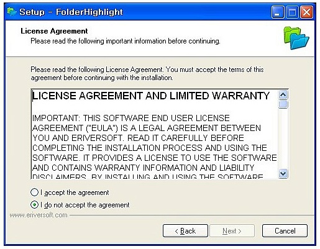Viewport: 320px width, 249px height.
Task: Click "LICENSE AGREEMENT AND LIMITED WARRANTY" heading text
Action: click(151, 96)
